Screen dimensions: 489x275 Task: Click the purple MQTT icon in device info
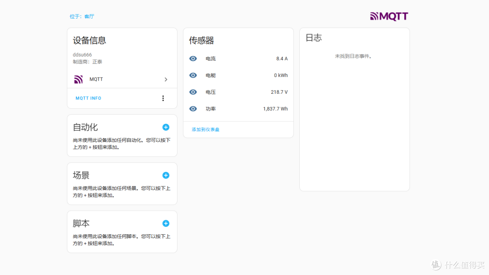click(x=78, y=79)
